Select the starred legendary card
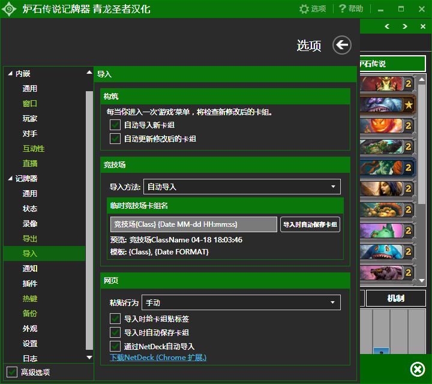This screenshot has height=384, width=432. click(x=387, y=104)
